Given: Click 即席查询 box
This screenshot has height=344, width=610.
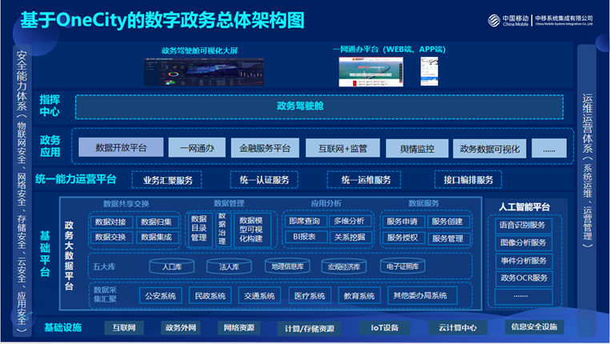Looking at the screenshot, I should (305, 221).
